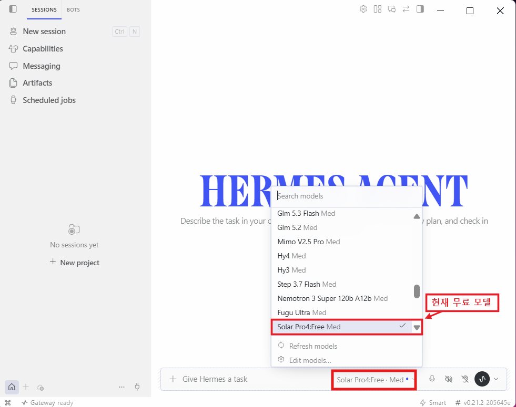Click the Gateway ready status
516x407 pixels.
click(48, 403)
